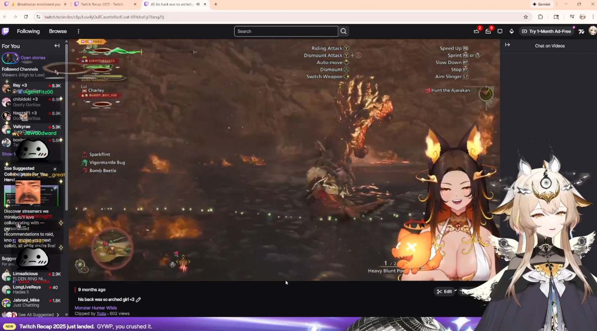Image resolution: width=597 pixels, height=331 pixels.
Task: Collapse the For You sidebar
Action: pyautogui.click(x=57, y=46)
